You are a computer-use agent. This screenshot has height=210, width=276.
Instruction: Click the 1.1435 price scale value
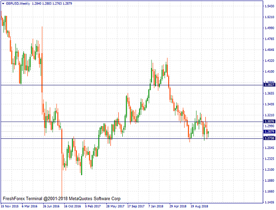point(269,202)
